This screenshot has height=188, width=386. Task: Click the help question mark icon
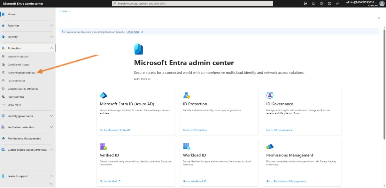coord(329,4)
